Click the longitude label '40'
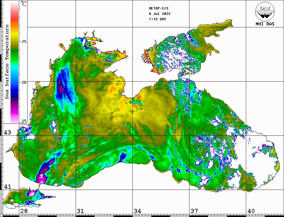 (x=251, y=211)
